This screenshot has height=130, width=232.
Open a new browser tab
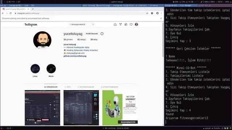[33, 9]
